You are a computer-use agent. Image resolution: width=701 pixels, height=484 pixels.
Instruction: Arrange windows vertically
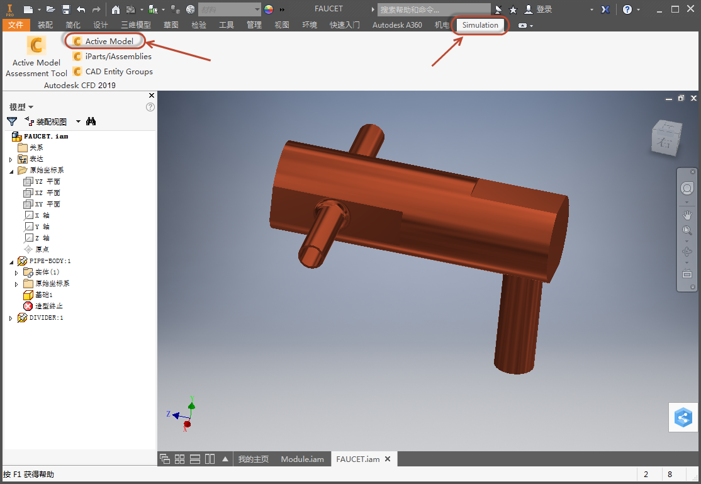[210, 459]
